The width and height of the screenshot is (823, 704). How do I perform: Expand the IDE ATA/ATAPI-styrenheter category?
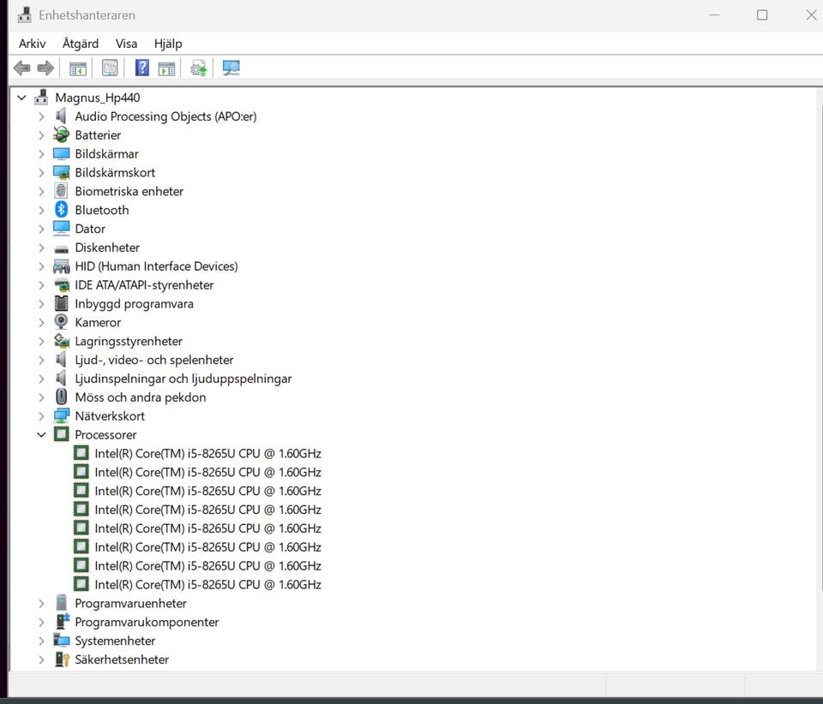pos(41,285)
